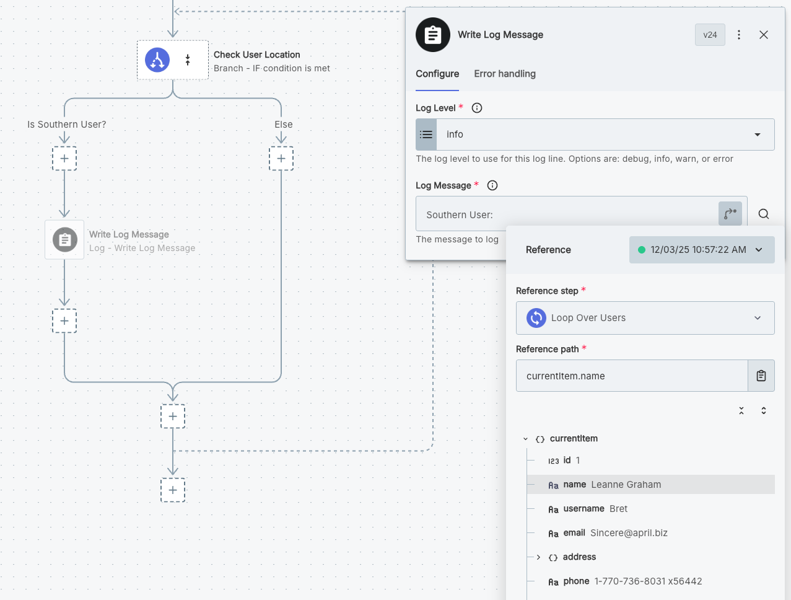Click the info icon next to Log Level

tap(476, 107)
